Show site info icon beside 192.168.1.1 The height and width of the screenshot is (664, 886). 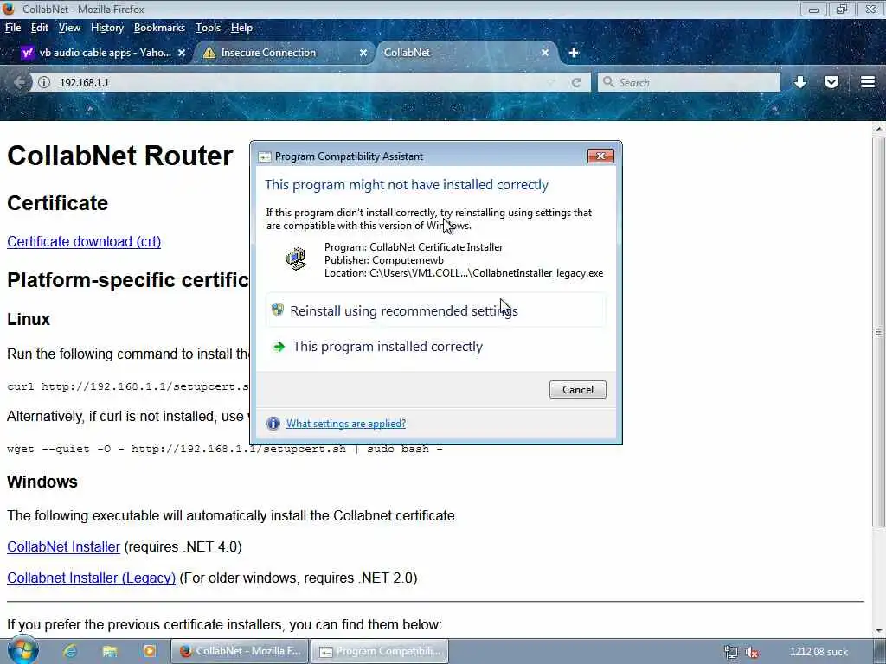coord(44,82)
